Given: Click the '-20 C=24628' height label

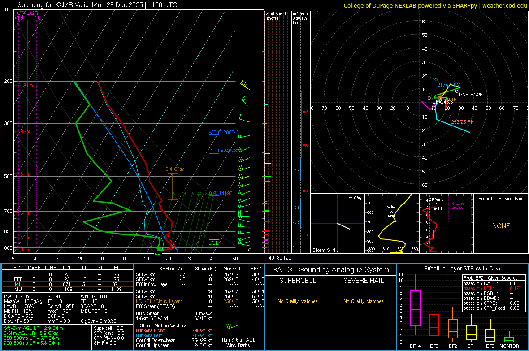Looking at the screenshot, I should [223, 151].
